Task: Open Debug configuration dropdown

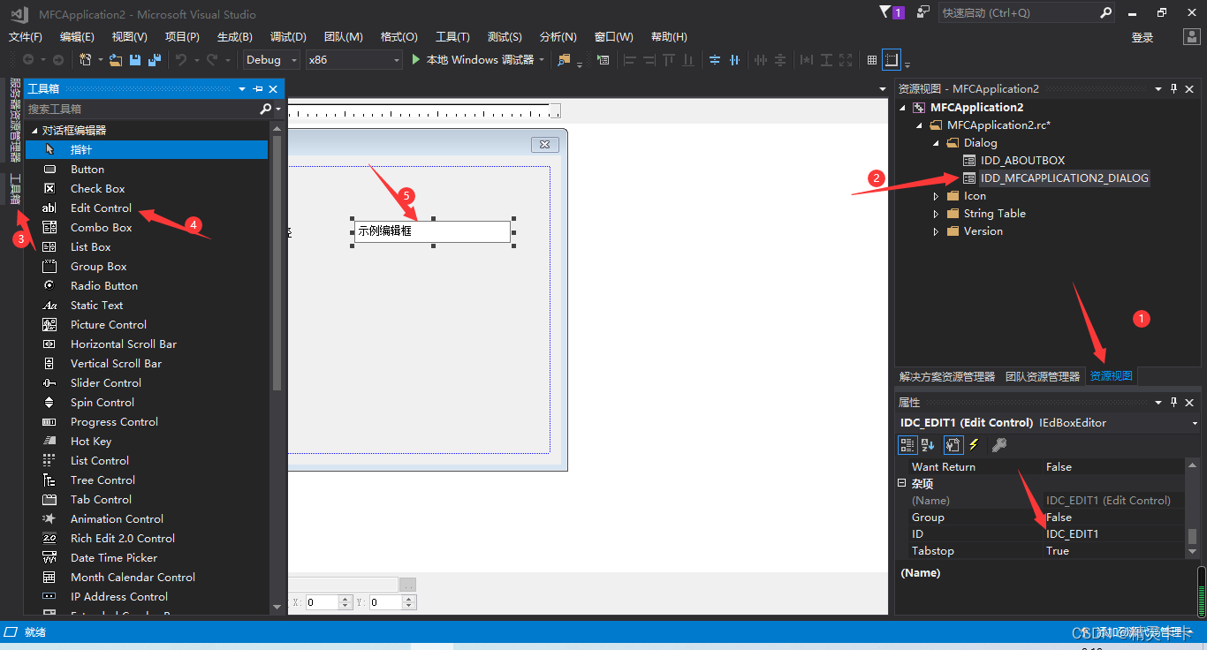Action: pyautogui.click(x=271, y=59)
